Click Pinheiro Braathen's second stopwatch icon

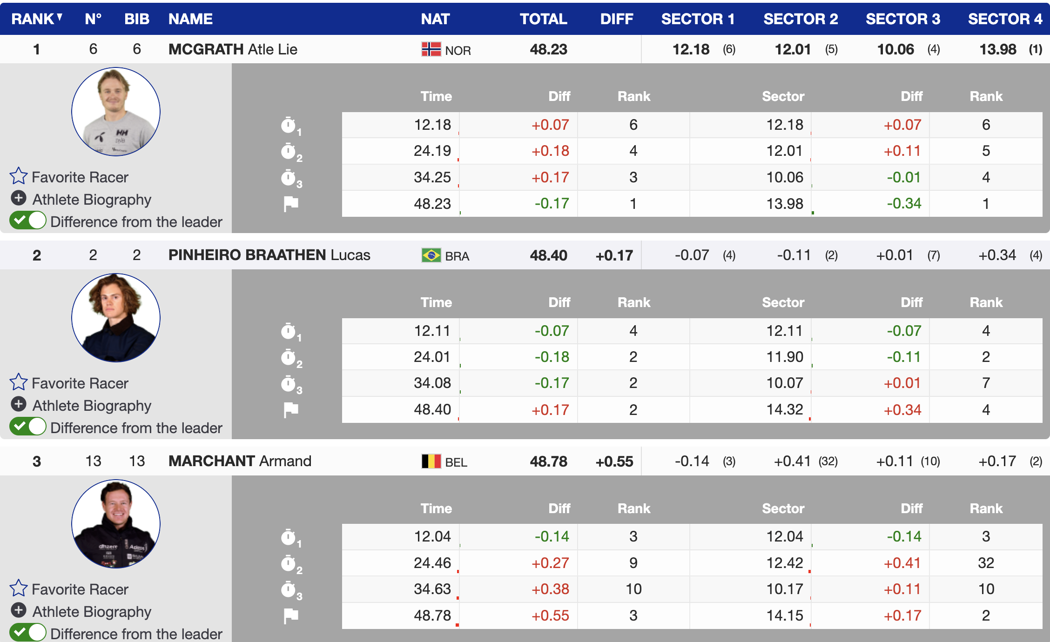click(289, 357)
